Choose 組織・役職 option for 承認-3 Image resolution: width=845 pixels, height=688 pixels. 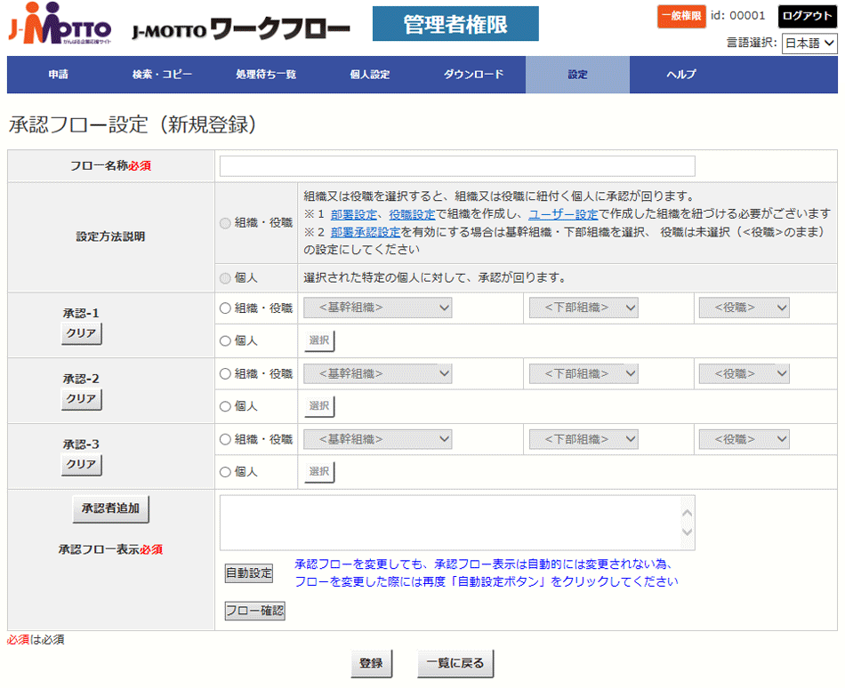(225, 439)
